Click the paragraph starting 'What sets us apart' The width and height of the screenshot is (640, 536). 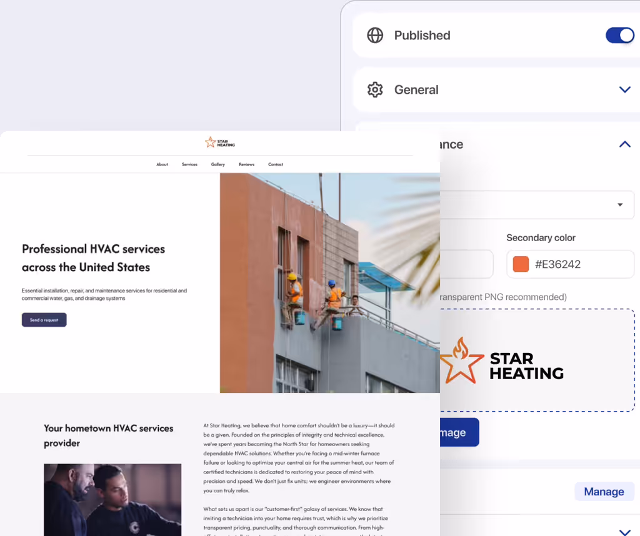tap(296, 522)
